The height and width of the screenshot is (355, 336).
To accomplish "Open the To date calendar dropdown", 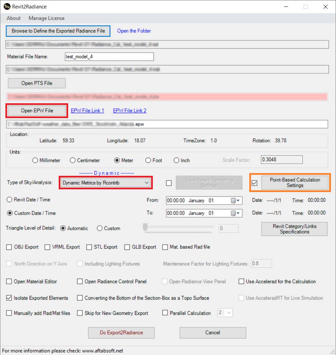I will tap(236, 213).
